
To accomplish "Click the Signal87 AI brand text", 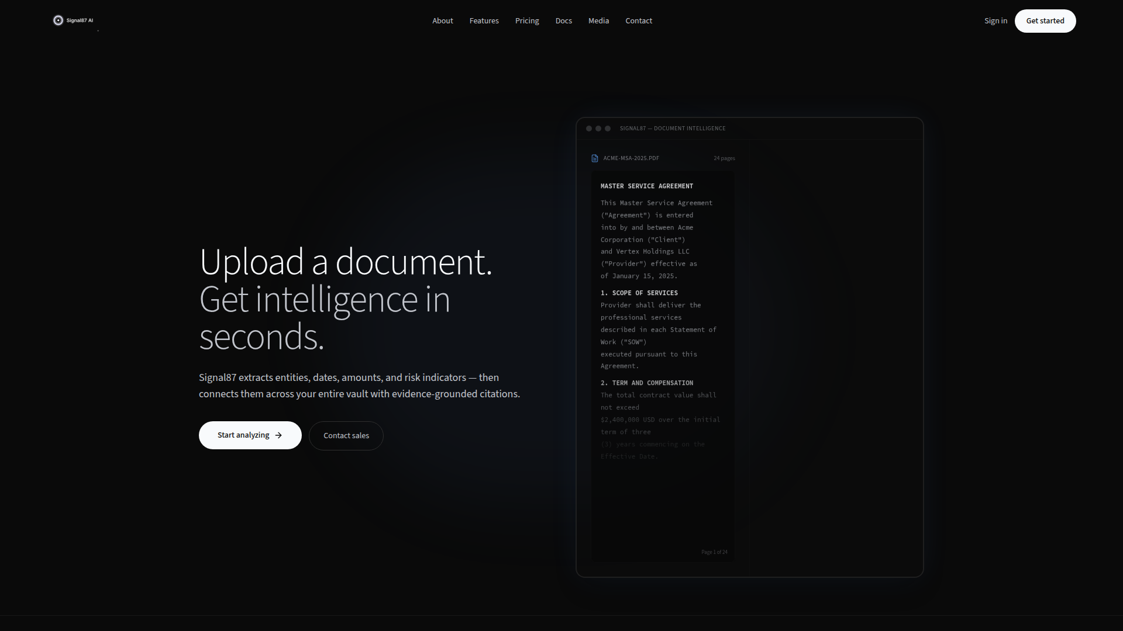I will 80,20.
